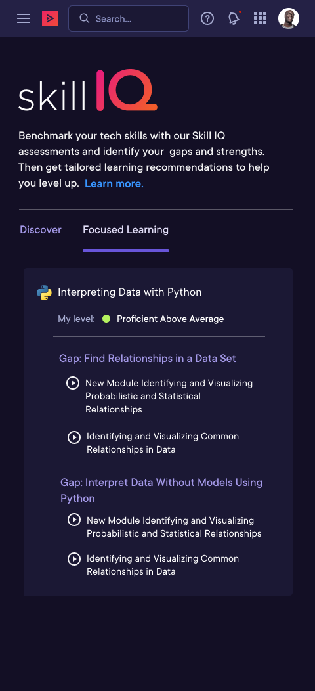The height and width of the screenshot is (691, 315).
Task: Open Gap: Find Relationships in a Data Set
Action: (x=148, y=358)
